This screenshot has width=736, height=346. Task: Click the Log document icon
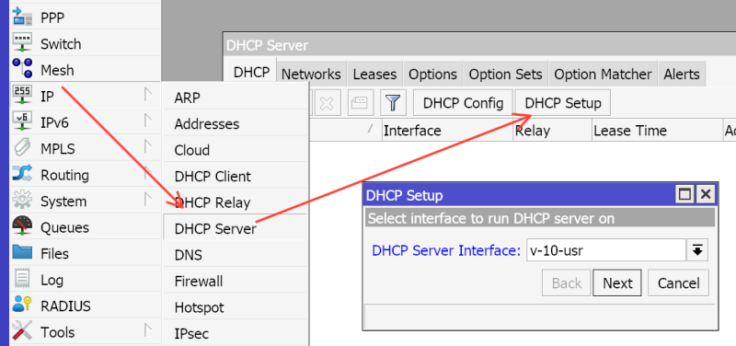tap(22, 280)
